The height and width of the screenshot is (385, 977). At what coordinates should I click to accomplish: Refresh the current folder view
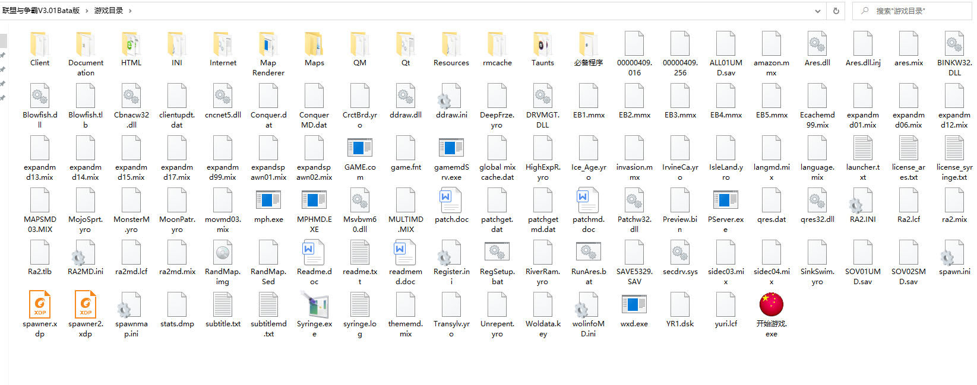836,11
